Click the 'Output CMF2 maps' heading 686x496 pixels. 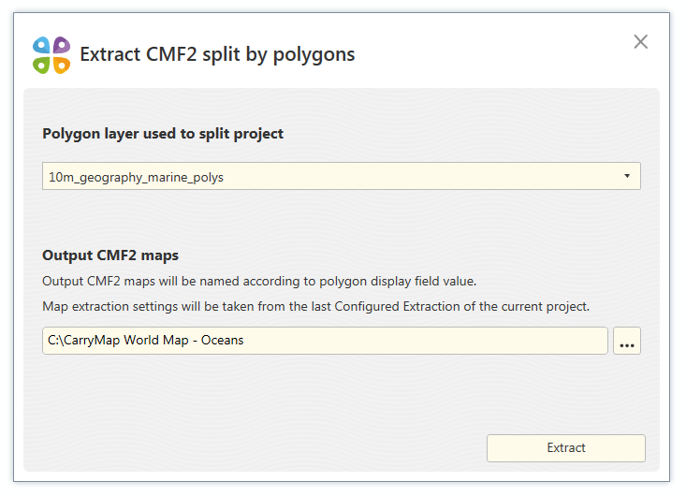point(110,255)
